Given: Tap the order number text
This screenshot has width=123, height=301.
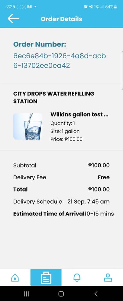Looking at the screenshot, I should point(60,61).
